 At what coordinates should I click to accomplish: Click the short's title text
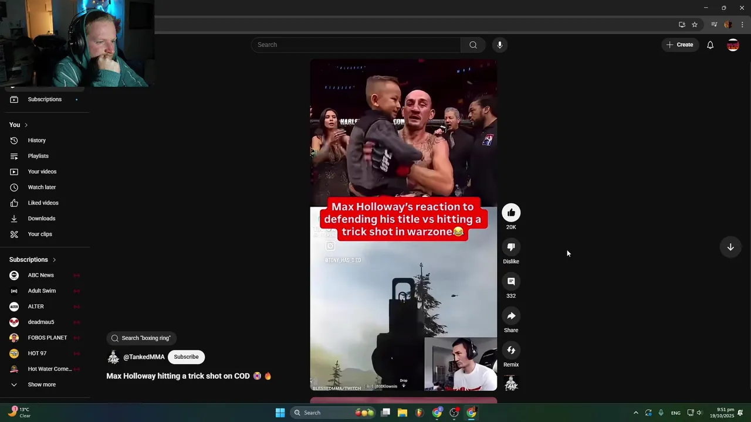tap(189, 376)
